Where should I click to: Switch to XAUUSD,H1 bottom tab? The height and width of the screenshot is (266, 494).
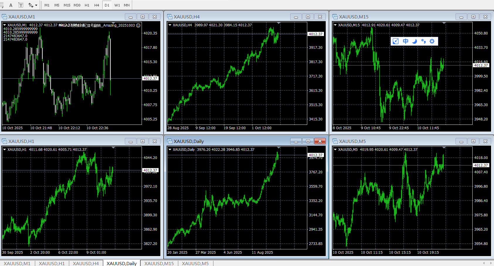point(52,263)
